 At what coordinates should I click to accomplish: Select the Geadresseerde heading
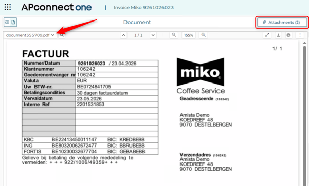196,99
